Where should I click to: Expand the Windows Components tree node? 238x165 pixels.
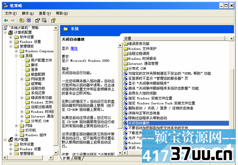(x=16, y=51)
